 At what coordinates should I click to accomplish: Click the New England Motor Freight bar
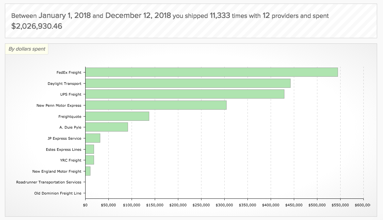pos(88,171)
